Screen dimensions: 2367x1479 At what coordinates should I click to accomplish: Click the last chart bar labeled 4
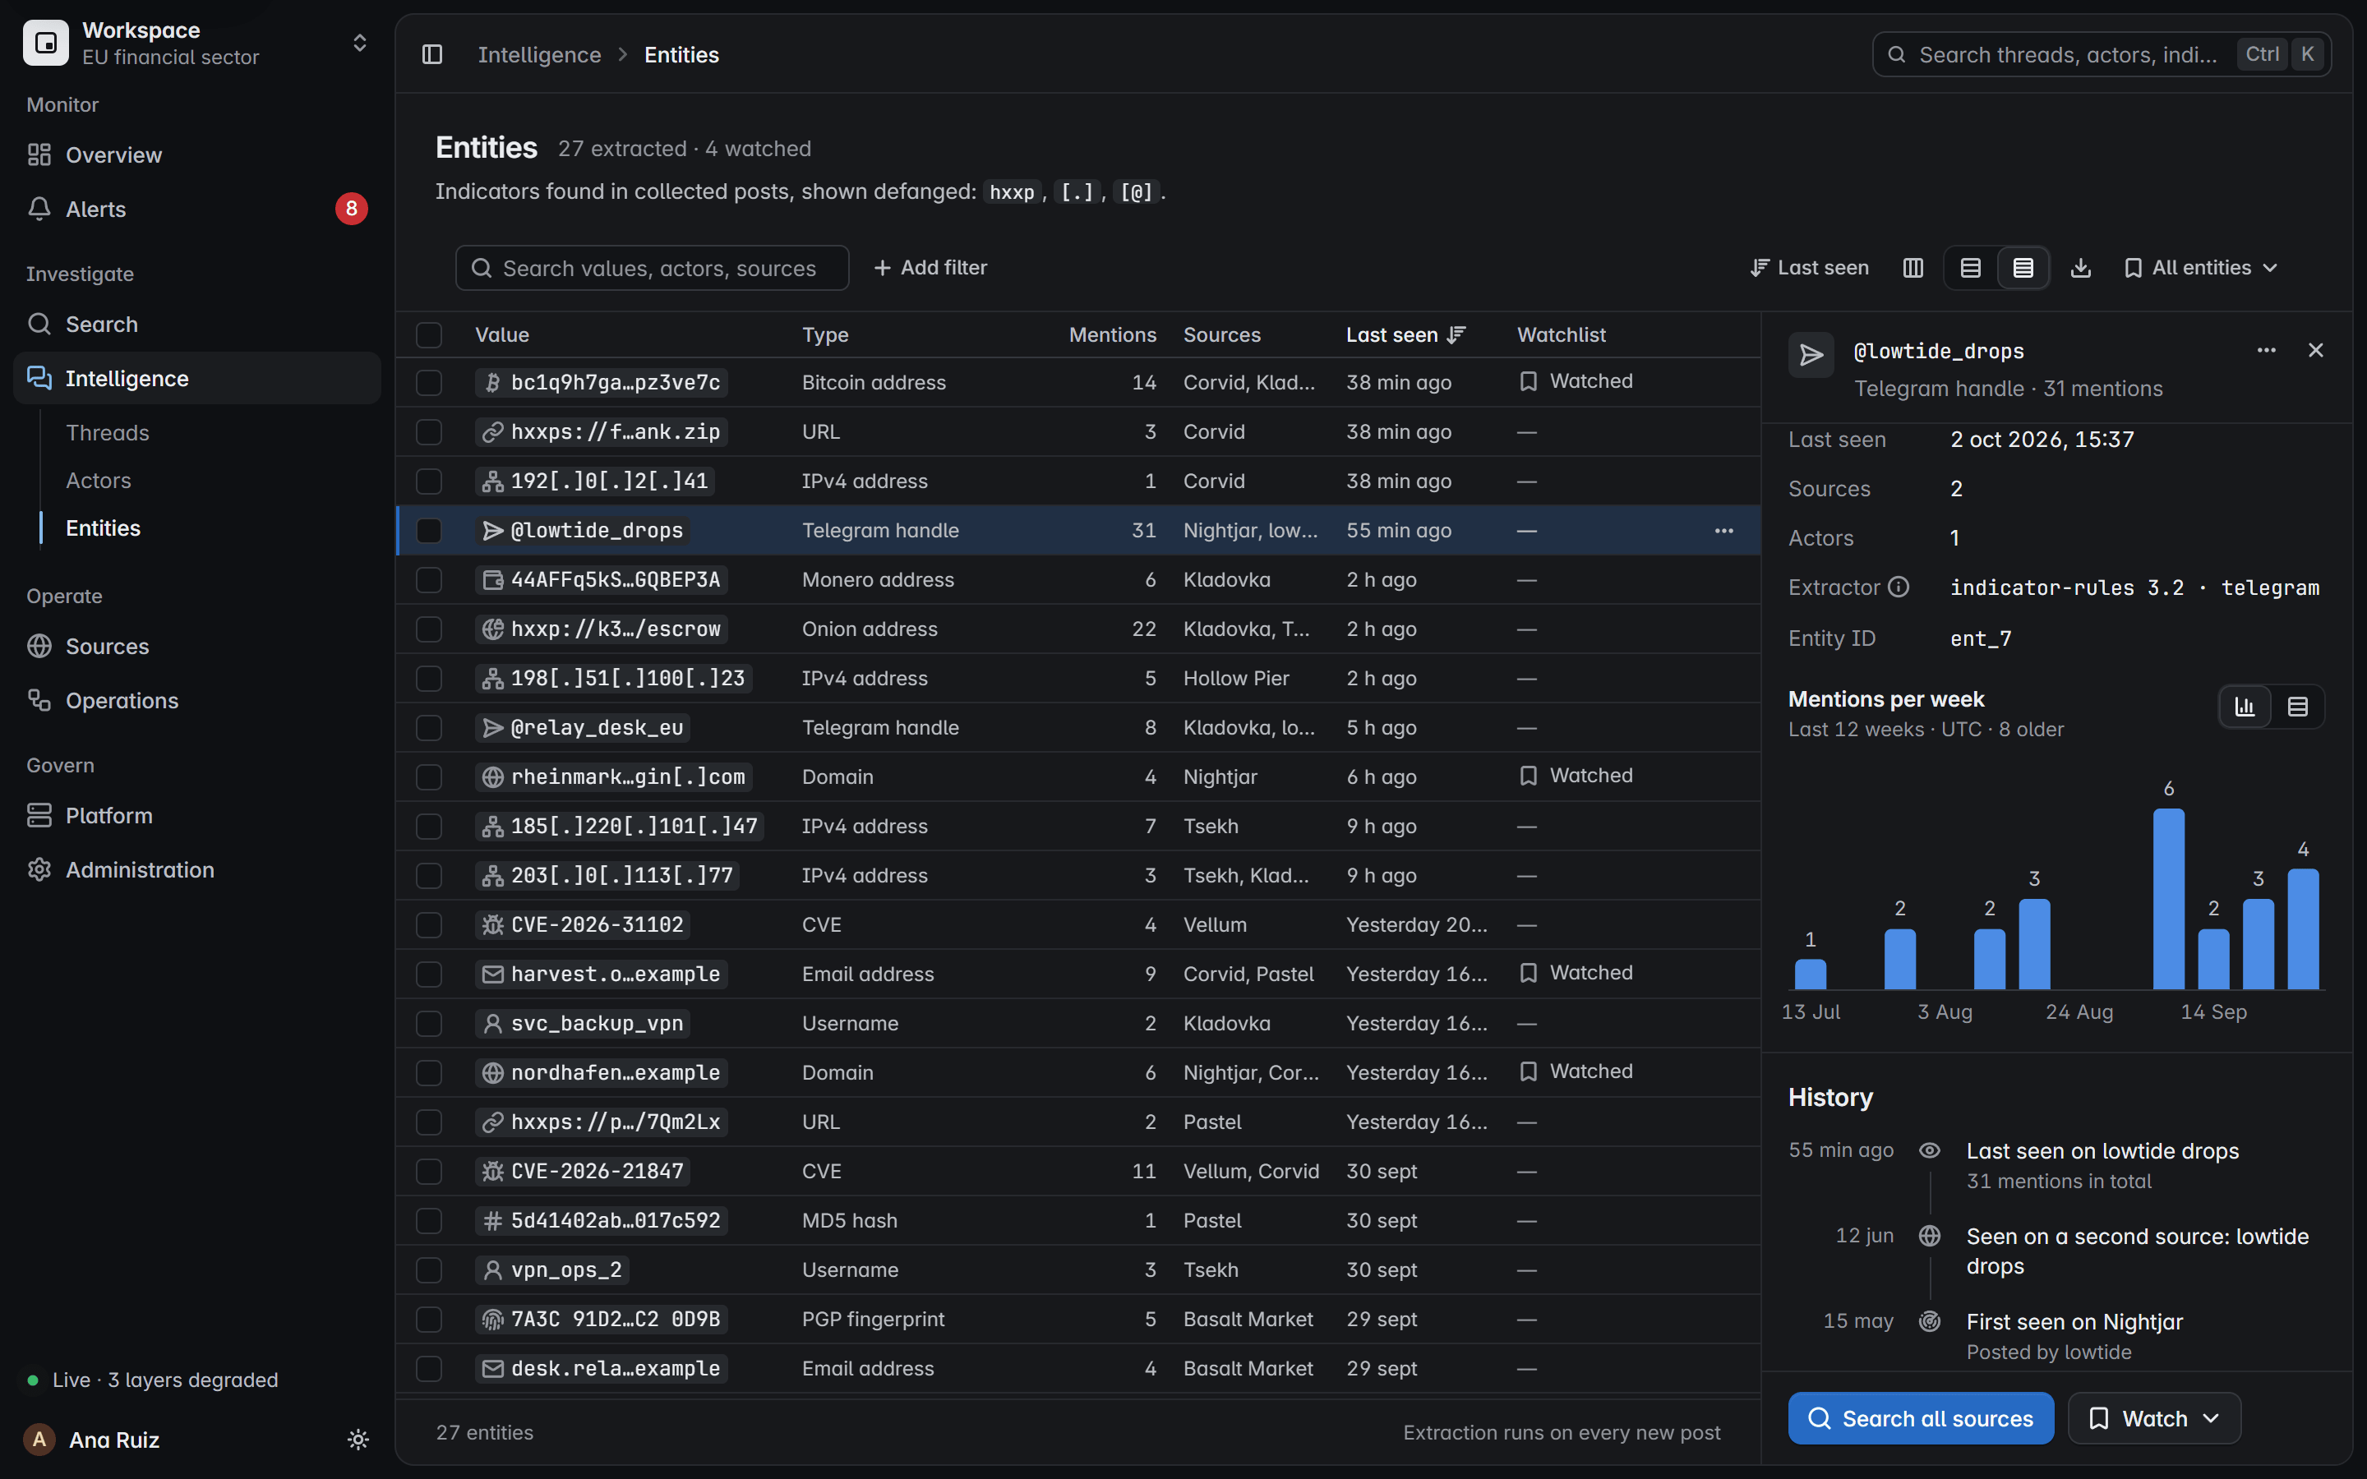2302,929
